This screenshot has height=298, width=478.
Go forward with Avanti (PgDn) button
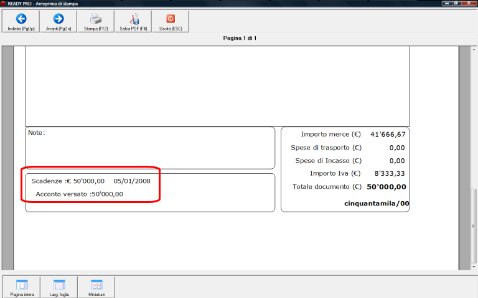(59, 21)
